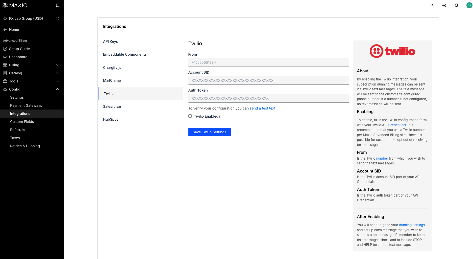Expand the Billing menu chevron
The image size is (473, 259).
(58, 65)
